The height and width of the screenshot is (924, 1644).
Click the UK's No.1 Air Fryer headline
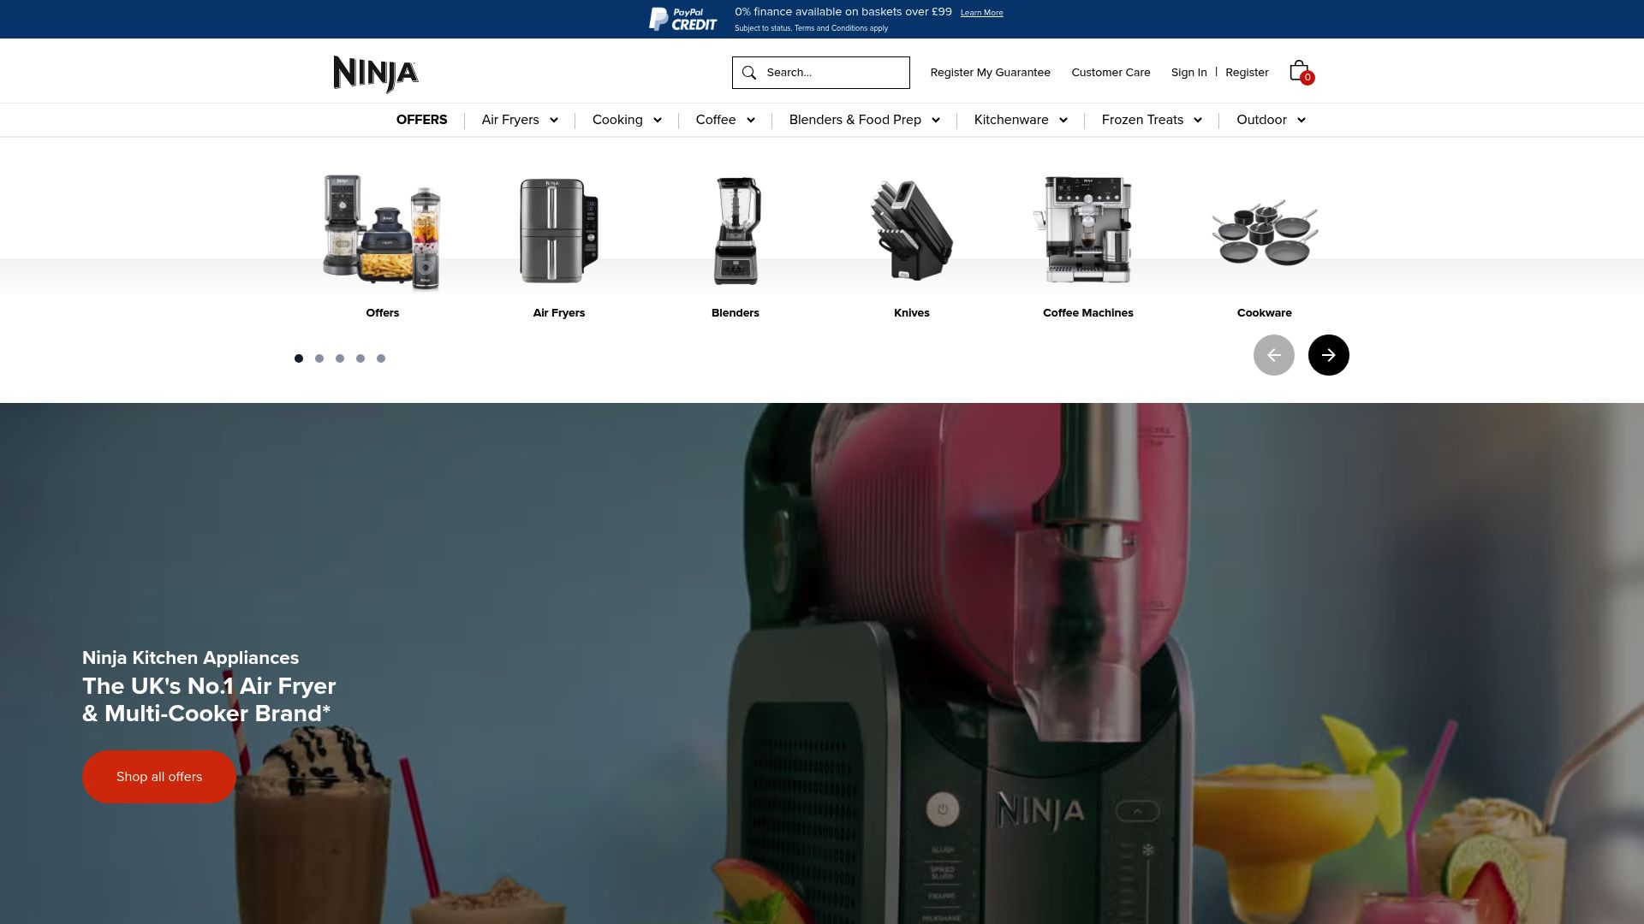coord(209,700)
